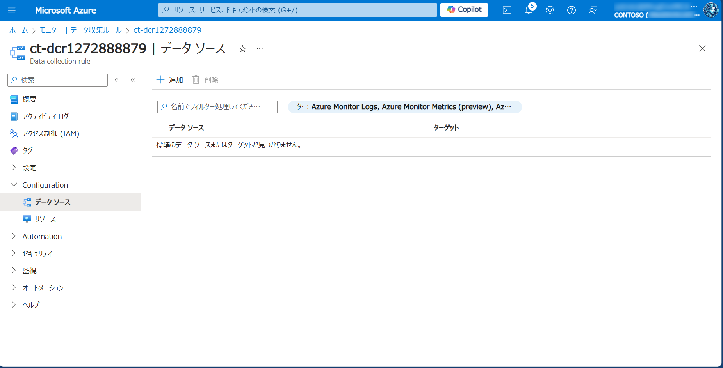This screenshot has width=723, height=368.
Task: Click the help question mark icon
Action: tap(572, 10)
